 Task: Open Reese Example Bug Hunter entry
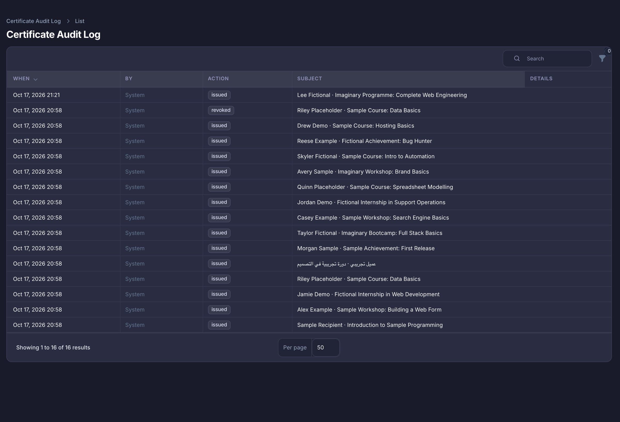[x=365, y=141]
